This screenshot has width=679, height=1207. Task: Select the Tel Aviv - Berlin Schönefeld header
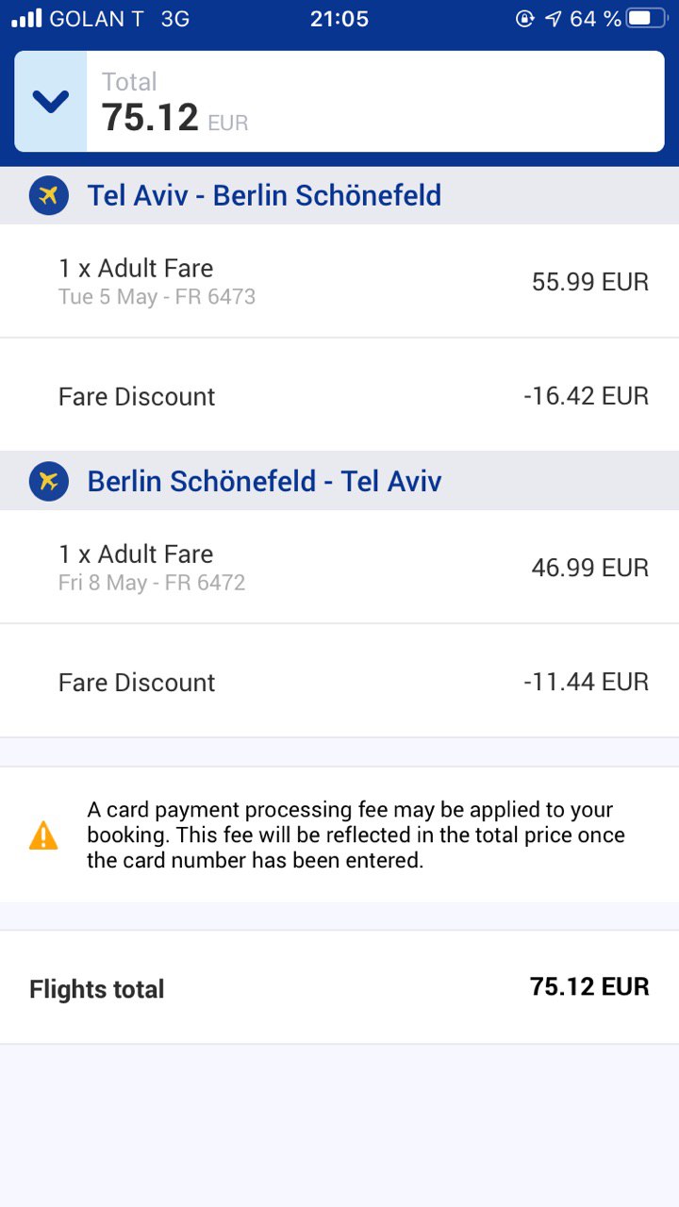click(339, 195)
